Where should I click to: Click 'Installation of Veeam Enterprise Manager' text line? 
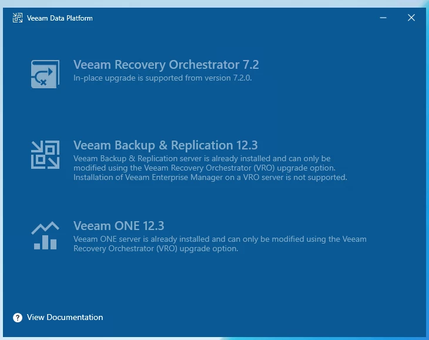coord(210,178)
